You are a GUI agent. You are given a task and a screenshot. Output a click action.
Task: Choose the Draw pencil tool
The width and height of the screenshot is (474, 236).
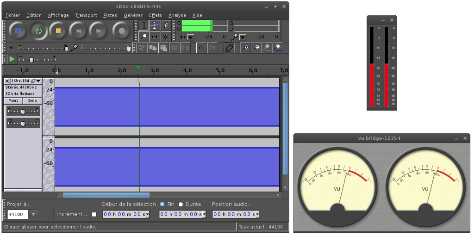[x=166, y=25]
